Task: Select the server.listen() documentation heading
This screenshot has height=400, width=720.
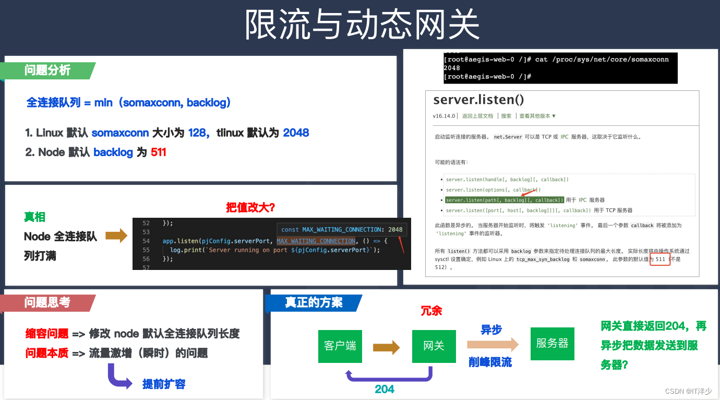Action: coord(478,100)
